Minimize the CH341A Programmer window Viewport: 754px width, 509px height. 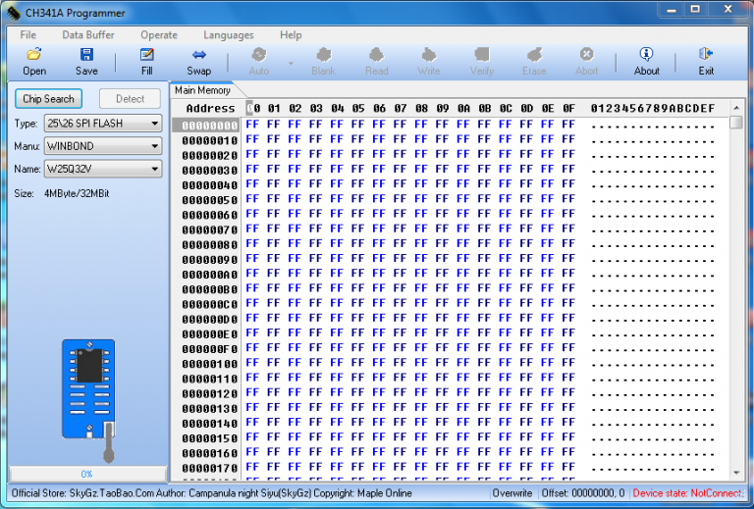[672, 10]
